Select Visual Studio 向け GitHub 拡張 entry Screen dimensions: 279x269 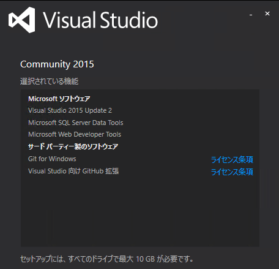(x=73, y=171)
